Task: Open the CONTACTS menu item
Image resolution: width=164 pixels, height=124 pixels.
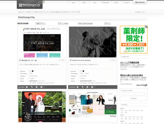Action: click(x=127, y=3)
